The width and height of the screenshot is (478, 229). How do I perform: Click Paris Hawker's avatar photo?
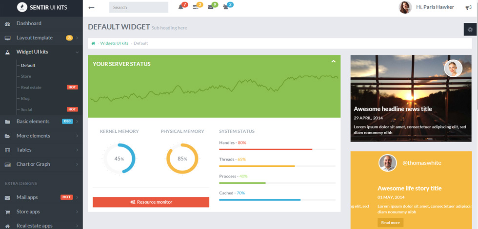point(405,7)
